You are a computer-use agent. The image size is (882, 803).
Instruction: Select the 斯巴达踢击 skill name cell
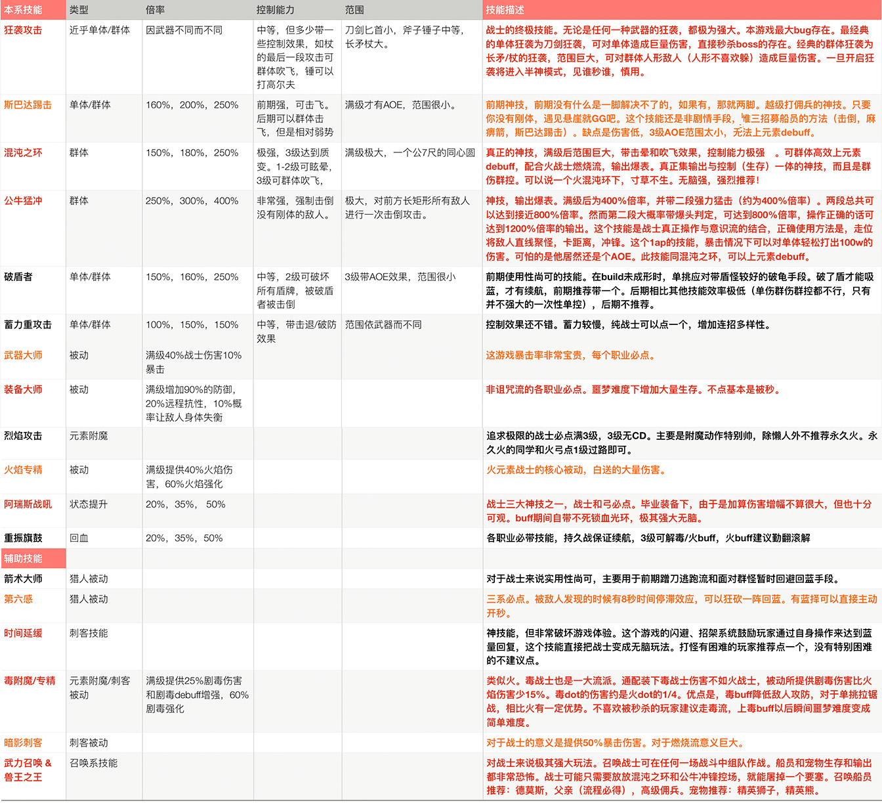tap(33, 118)
